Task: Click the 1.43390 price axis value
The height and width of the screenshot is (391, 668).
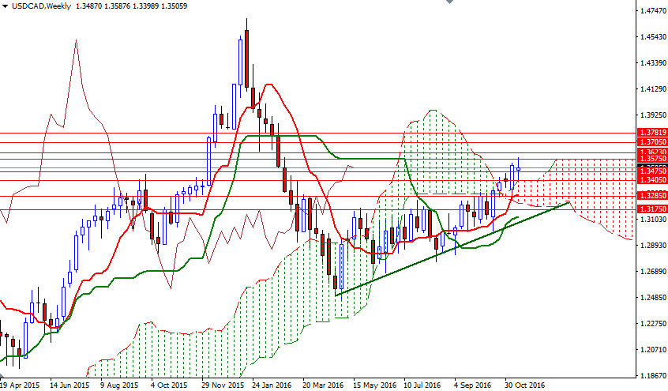Action: [653, 63]
